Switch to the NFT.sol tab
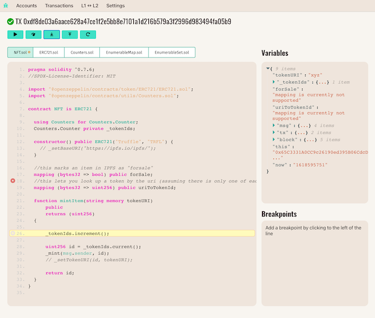 click(x=20, y=53)
